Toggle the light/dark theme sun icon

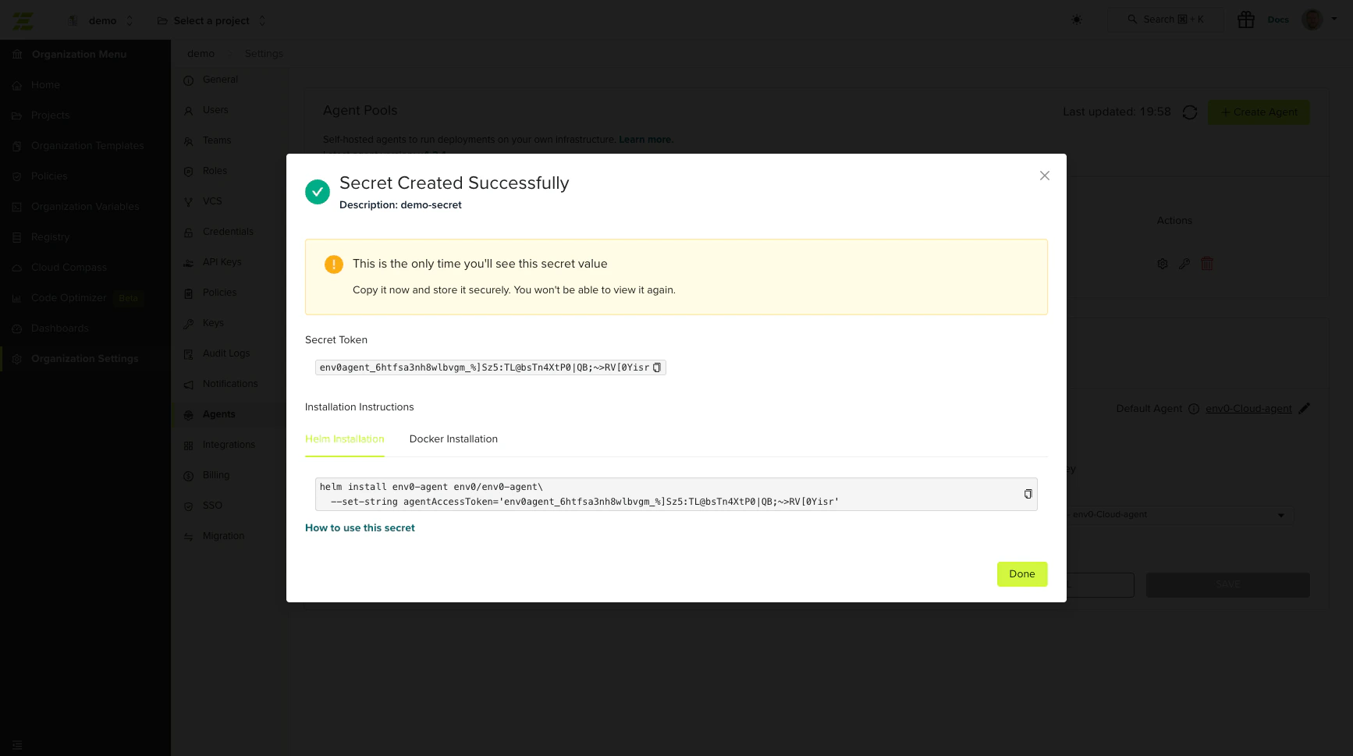[x=1077, y=20]
